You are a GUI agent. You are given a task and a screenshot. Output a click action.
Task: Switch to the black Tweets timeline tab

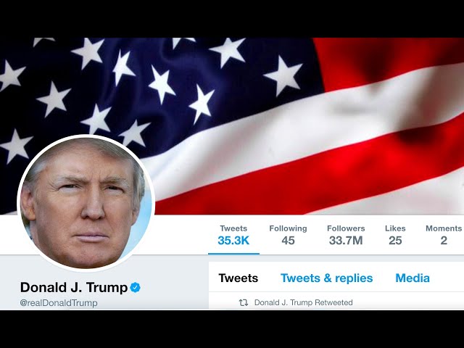point(239,278)
